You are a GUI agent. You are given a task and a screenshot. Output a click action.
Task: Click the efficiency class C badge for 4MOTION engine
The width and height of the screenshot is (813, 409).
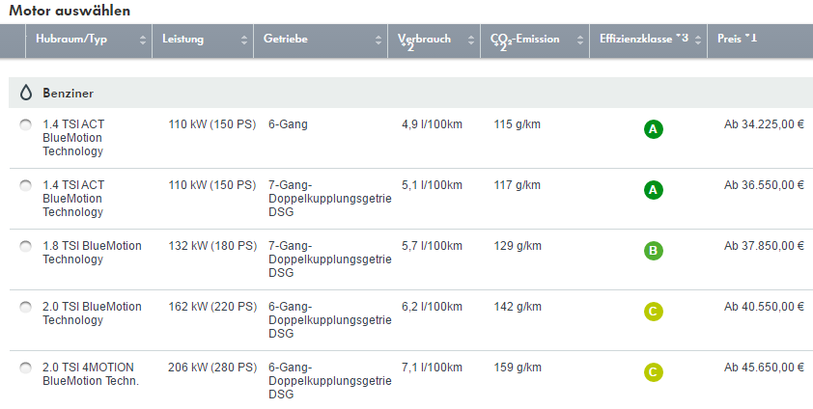654,372
